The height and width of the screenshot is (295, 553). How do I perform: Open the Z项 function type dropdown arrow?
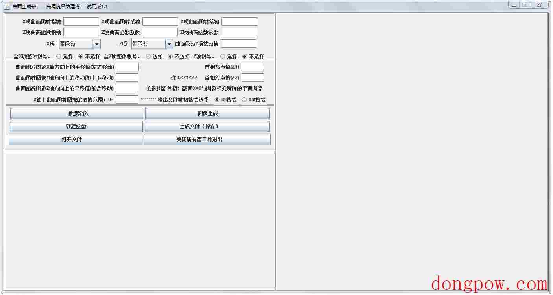point(169,44)
